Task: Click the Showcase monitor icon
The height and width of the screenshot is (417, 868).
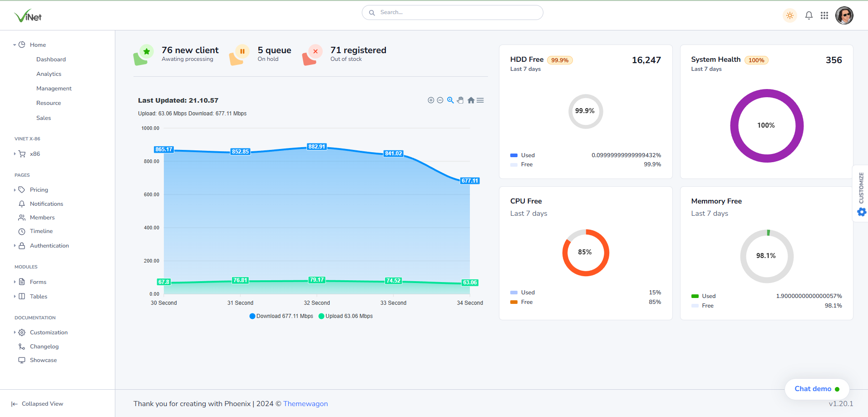Action: click(22, 360)
